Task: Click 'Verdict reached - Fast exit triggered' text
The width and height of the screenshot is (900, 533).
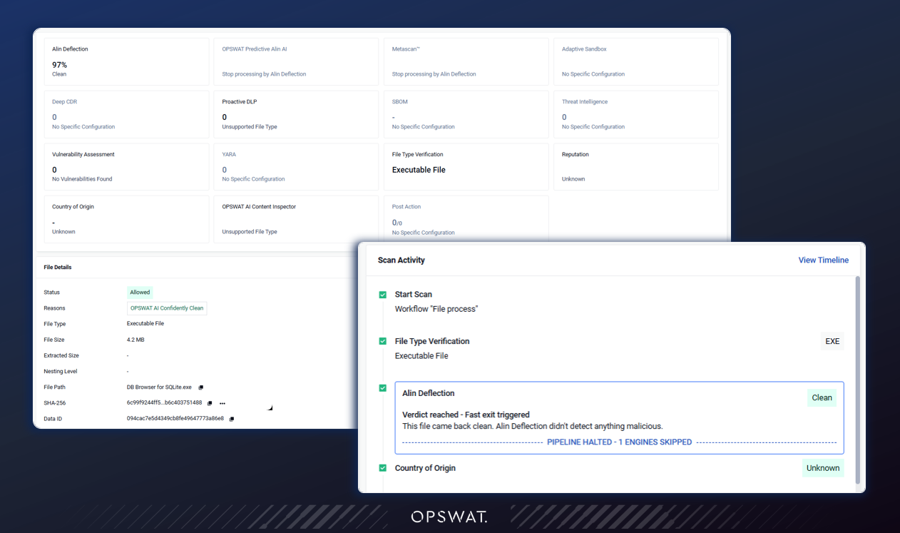Action: [x=466, y=415]
